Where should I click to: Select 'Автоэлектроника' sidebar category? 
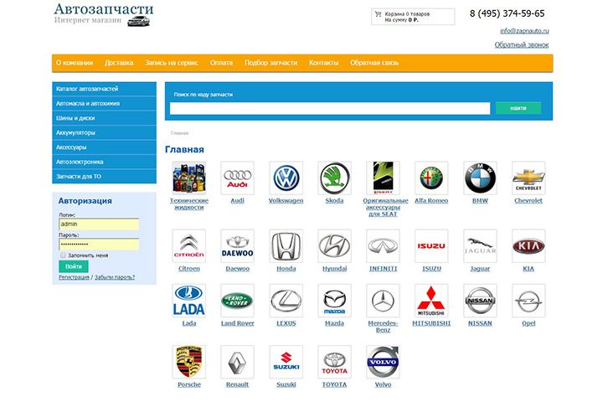104,162
